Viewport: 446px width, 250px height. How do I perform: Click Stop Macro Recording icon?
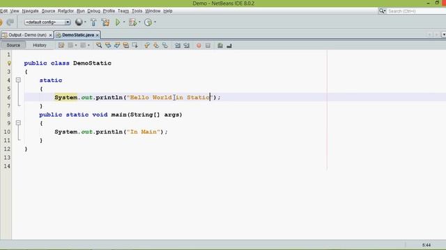pyautogui.click(x=208, y=45)
